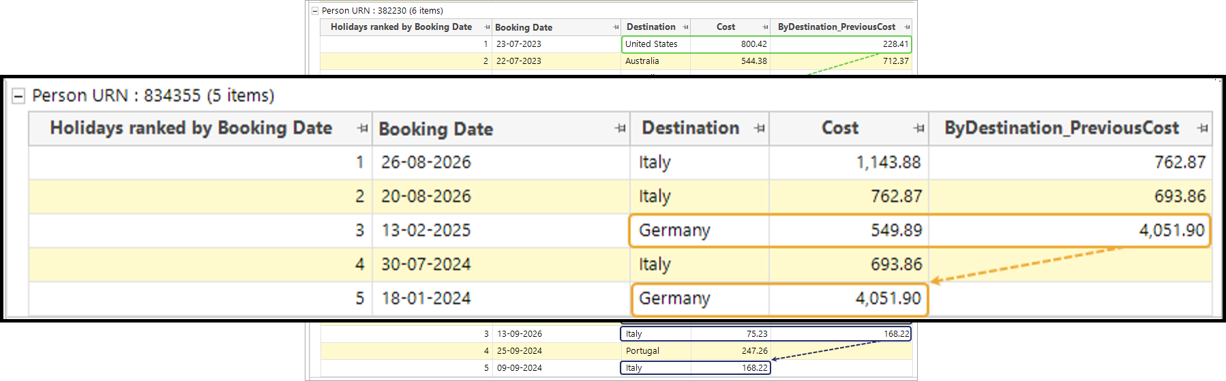
Task: Pin the Cost column in group 382230
Action: [765, 27]
